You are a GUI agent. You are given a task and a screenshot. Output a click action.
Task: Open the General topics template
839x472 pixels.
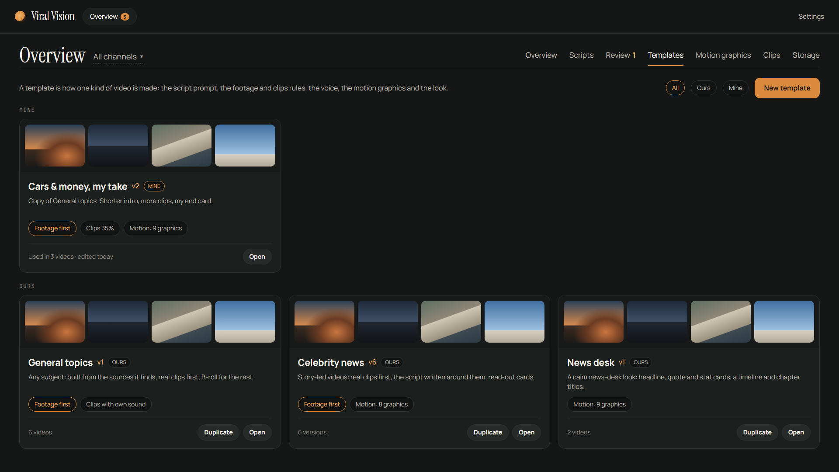pyautogui.click(x=257, y=432)
